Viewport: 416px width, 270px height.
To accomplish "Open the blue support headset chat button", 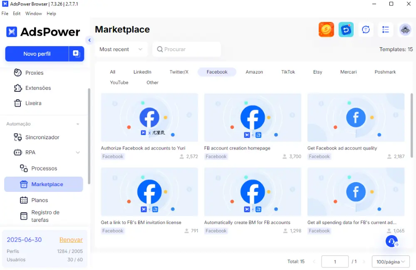I will click(x=391, y=241).
